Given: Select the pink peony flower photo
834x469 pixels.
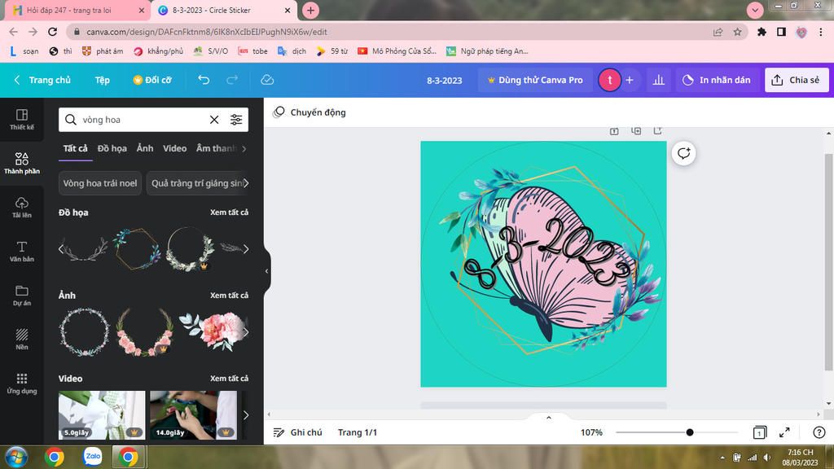Looking at the screenshot, I should pos(213,332).
